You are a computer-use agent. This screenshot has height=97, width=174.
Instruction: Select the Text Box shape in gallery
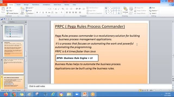(106, 8)
